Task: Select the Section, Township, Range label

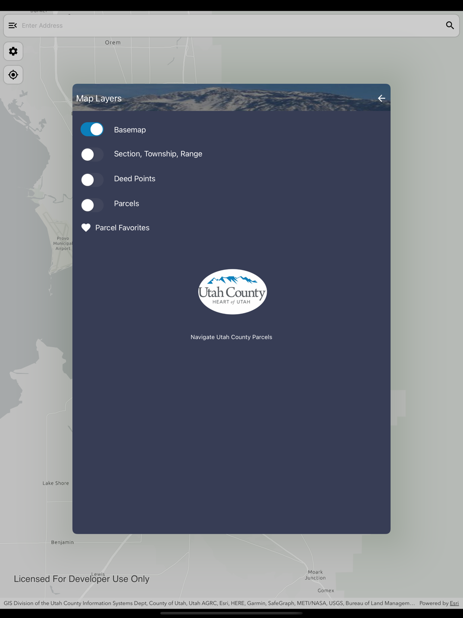Action: tap(158, 154)
